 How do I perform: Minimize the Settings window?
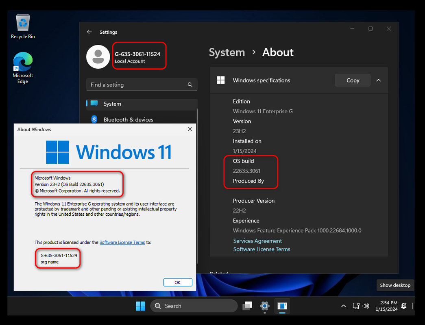point(352,29)
